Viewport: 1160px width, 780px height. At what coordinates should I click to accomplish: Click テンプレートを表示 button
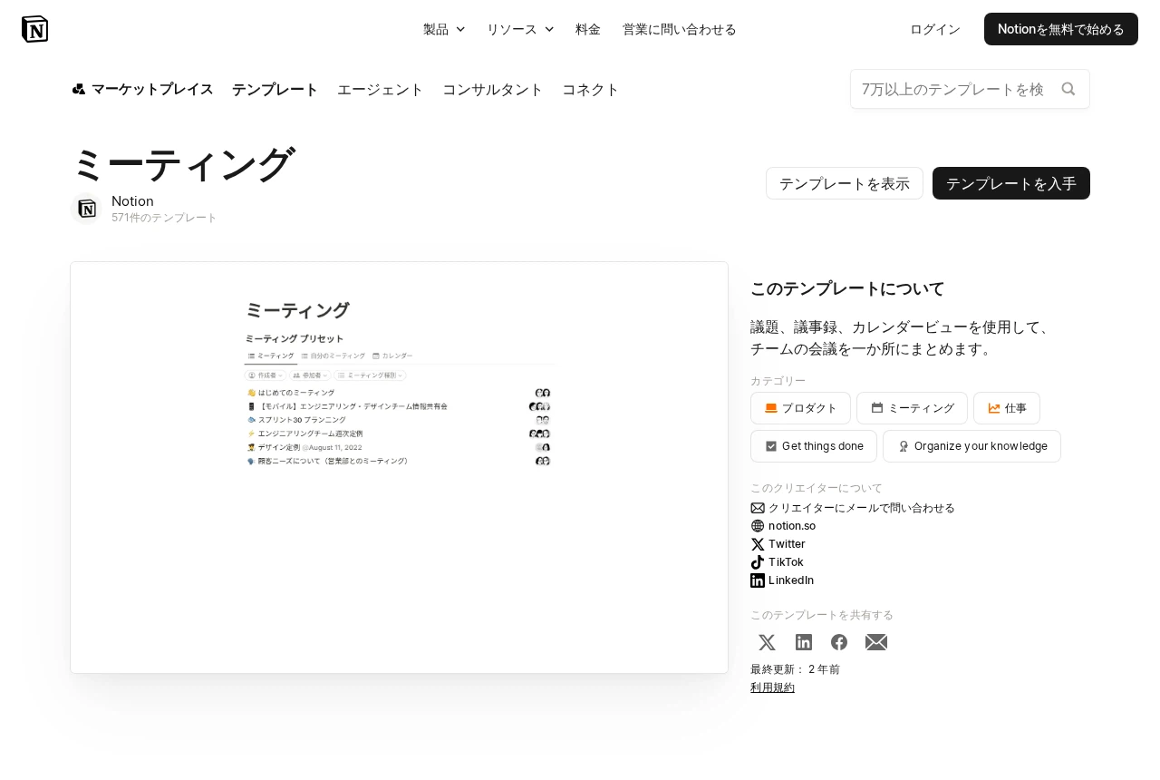845,183
